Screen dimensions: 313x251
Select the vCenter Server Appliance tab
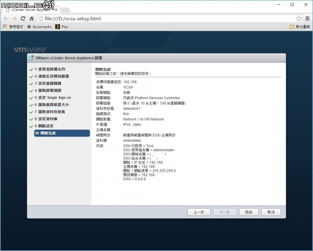[x=30, y=10]
